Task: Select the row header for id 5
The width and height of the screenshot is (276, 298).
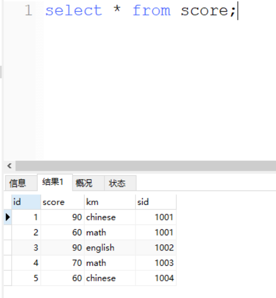Action: click(x=8, y=278)
